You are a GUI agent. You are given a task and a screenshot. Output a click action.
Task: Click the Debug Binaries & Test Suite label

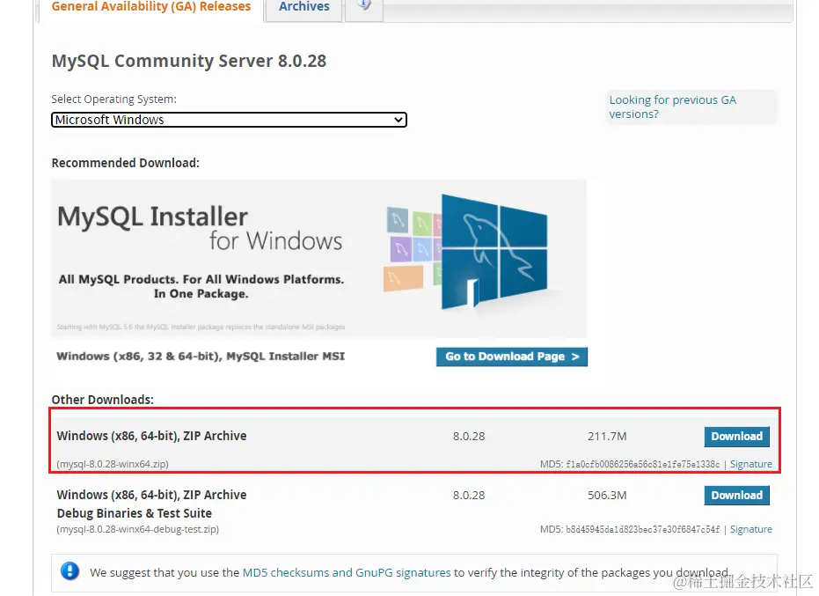click(135, 513)
